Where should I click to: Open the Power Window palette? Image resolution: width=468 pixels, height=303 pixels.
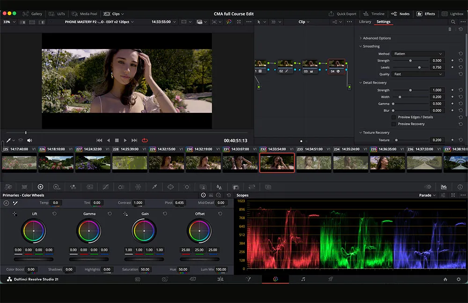point(170,187)
